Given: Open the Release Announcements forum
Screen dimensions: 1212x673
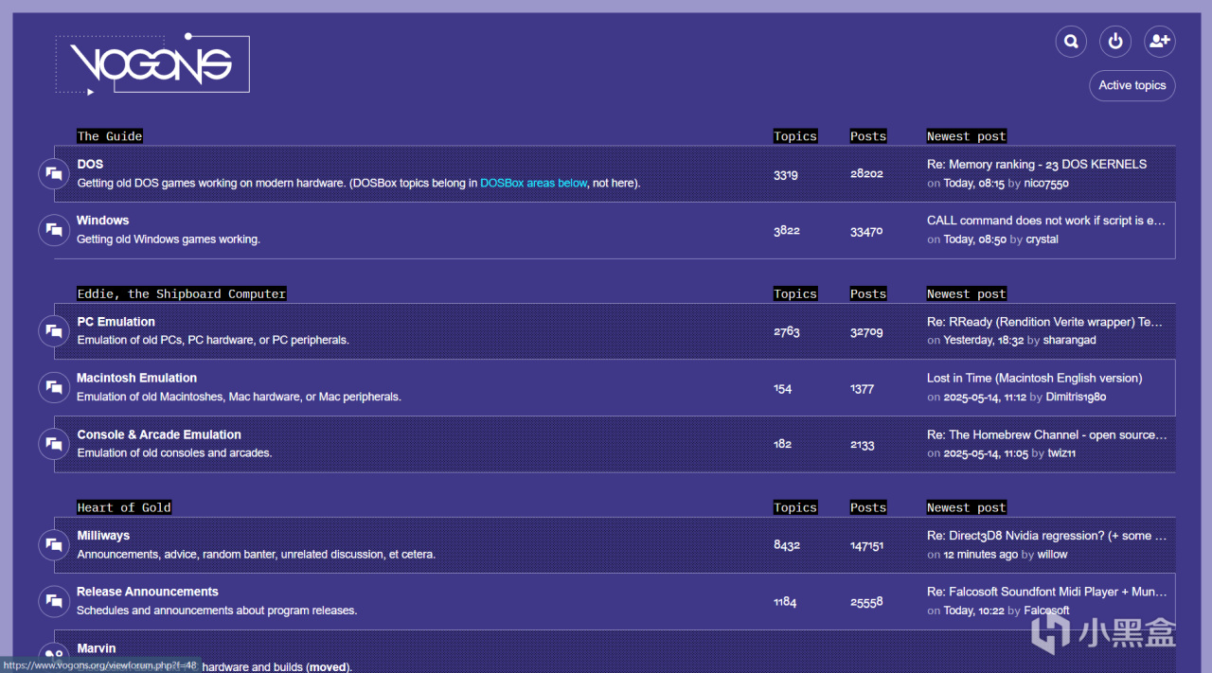Looking at the screenshot, I should coord(148,592).
